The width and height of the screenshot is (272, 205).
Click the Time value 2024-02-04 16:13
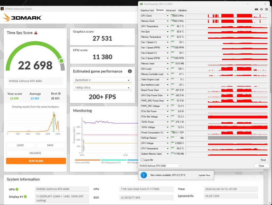coord(231,189)
